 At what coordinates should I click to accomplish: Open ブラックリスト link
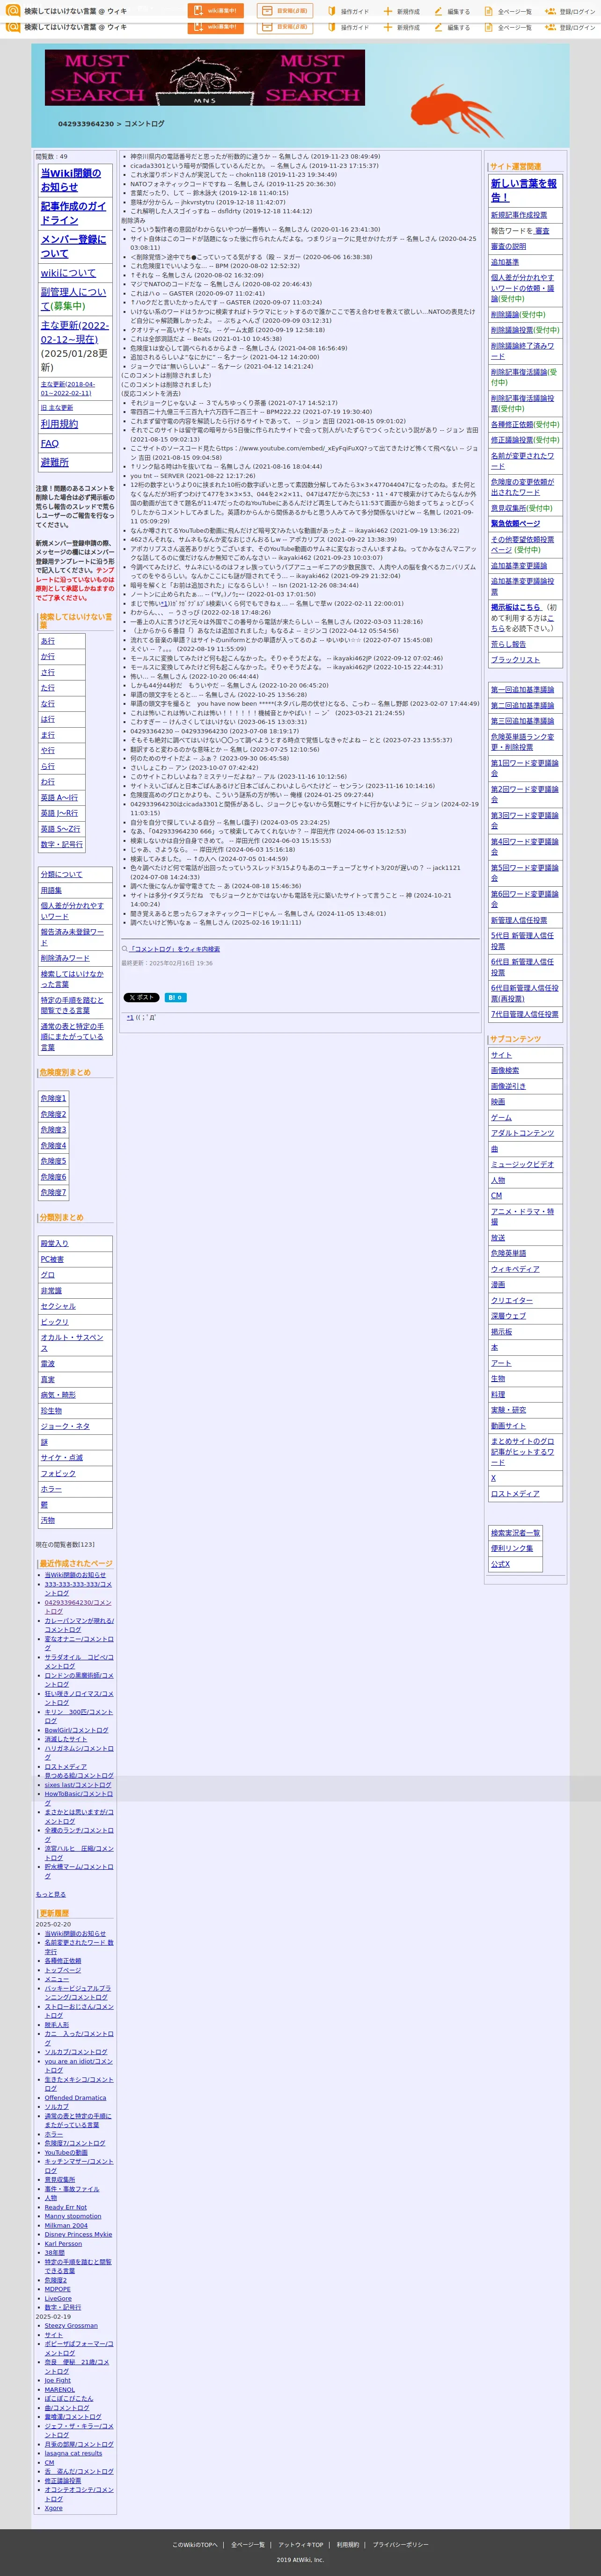(515, 660)
